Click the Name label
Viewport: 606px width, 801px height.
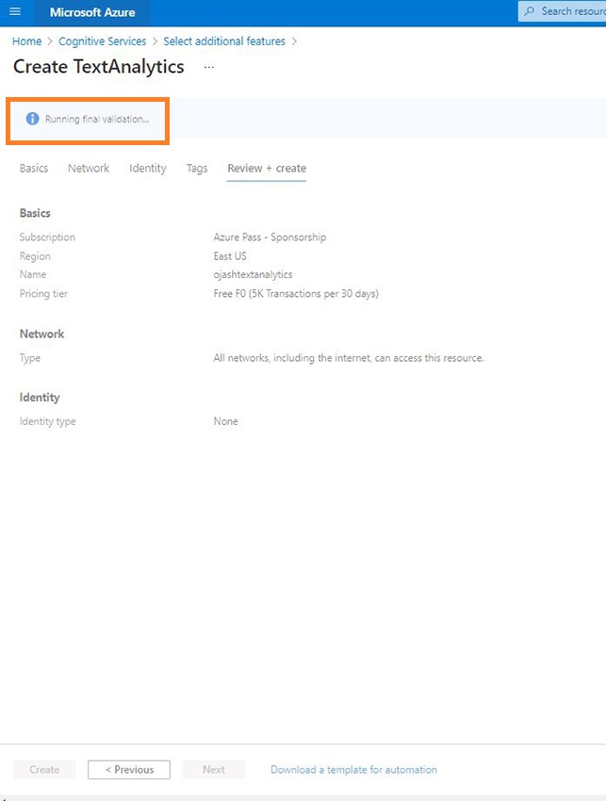tap(33, 274)
